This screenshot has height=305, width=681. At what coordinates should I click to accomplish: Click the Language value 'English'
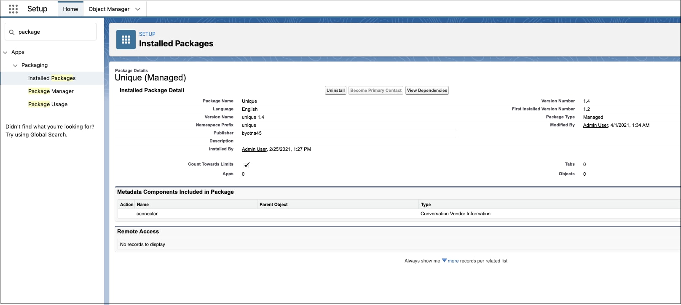tap(249, 110)
